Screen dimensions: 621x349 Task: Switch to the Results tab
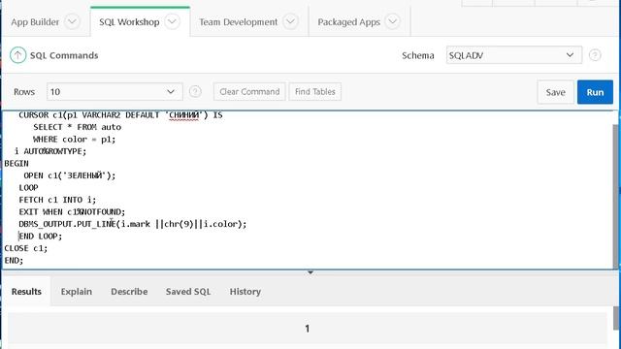tap(26, 292)
